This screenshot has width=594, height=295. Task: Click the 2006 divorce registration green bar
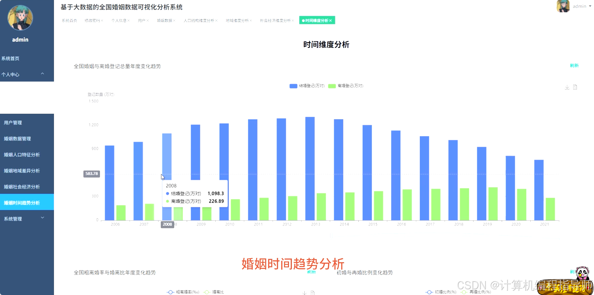tap(121, 213)
